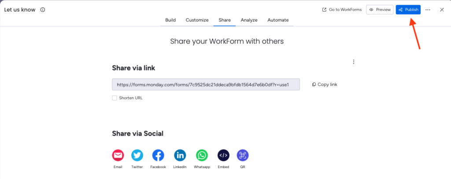451x179 pixels.
Task: Open the three-dot menu beside Publish
Action: point(428,10)
